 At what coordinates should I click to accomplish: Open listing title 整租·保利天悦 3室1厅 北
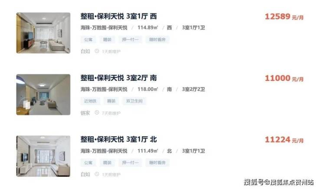click(118, 140)
